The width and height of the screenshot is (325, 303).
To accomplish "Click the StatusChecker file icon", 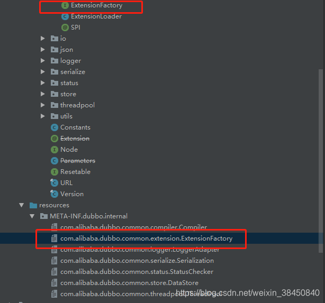I will (x=55, y=271).
